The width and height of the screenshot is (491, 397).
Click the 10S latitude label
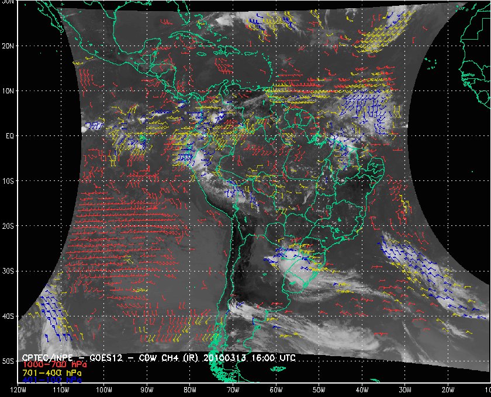point(8,181)
